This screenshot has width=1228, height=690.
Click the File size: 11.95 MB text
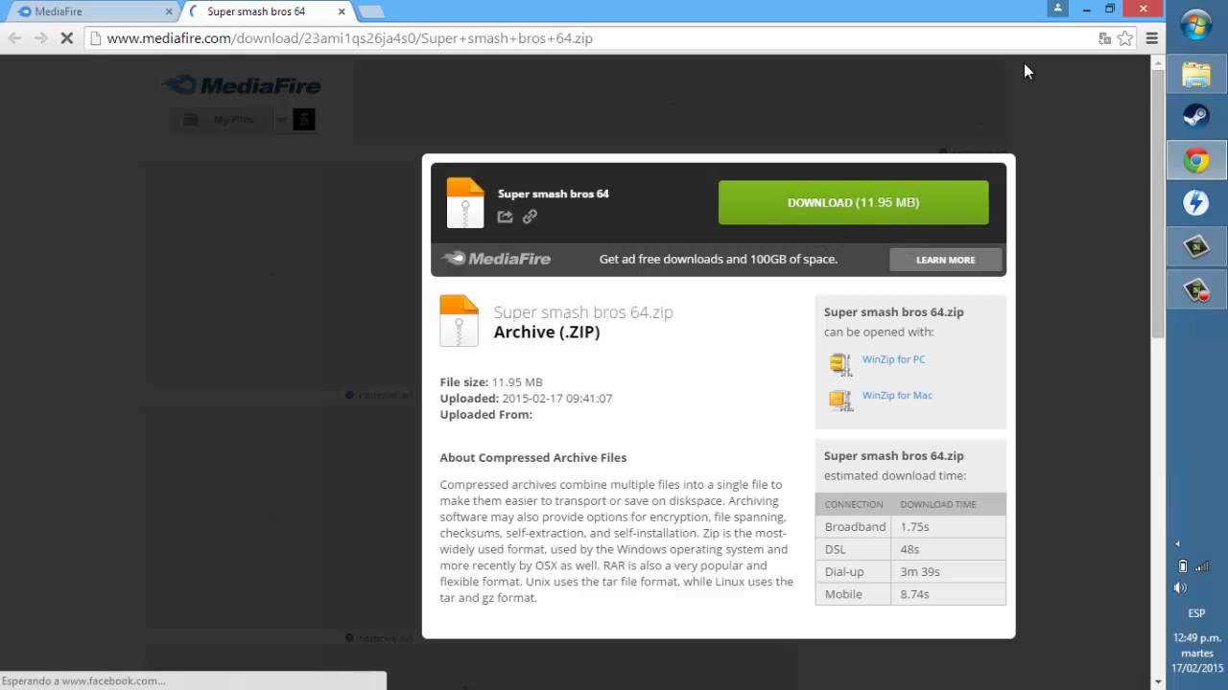pyautogui.click(x=491, y=382)
